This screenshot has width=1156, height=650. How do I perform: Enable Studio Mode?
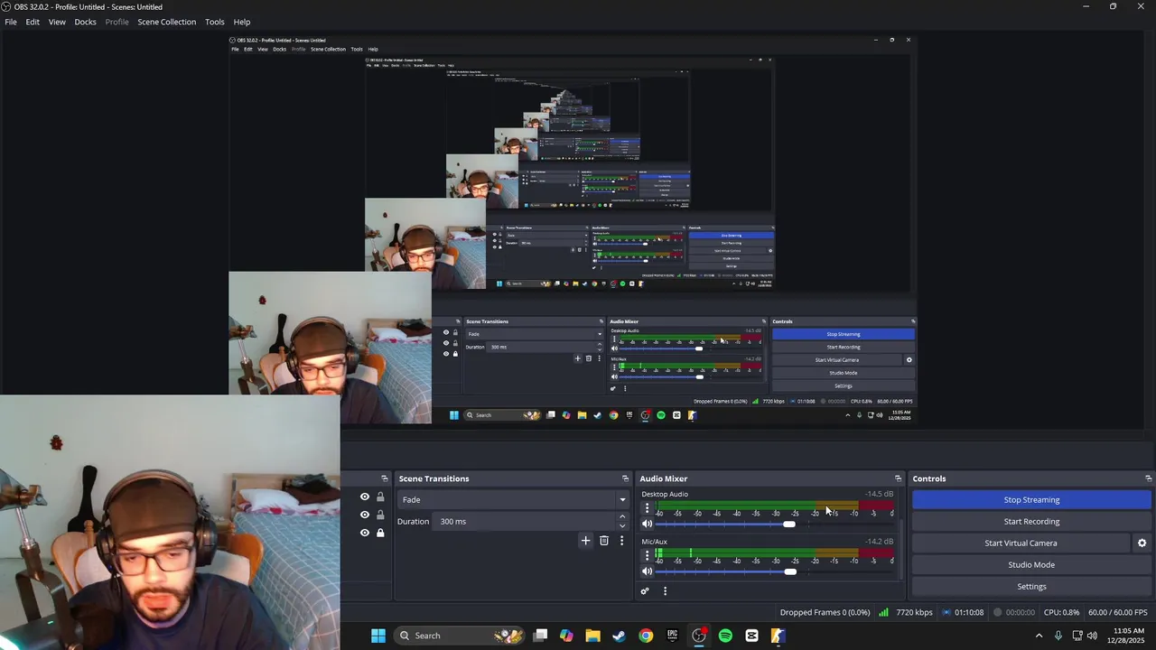tap(1031, 565)
